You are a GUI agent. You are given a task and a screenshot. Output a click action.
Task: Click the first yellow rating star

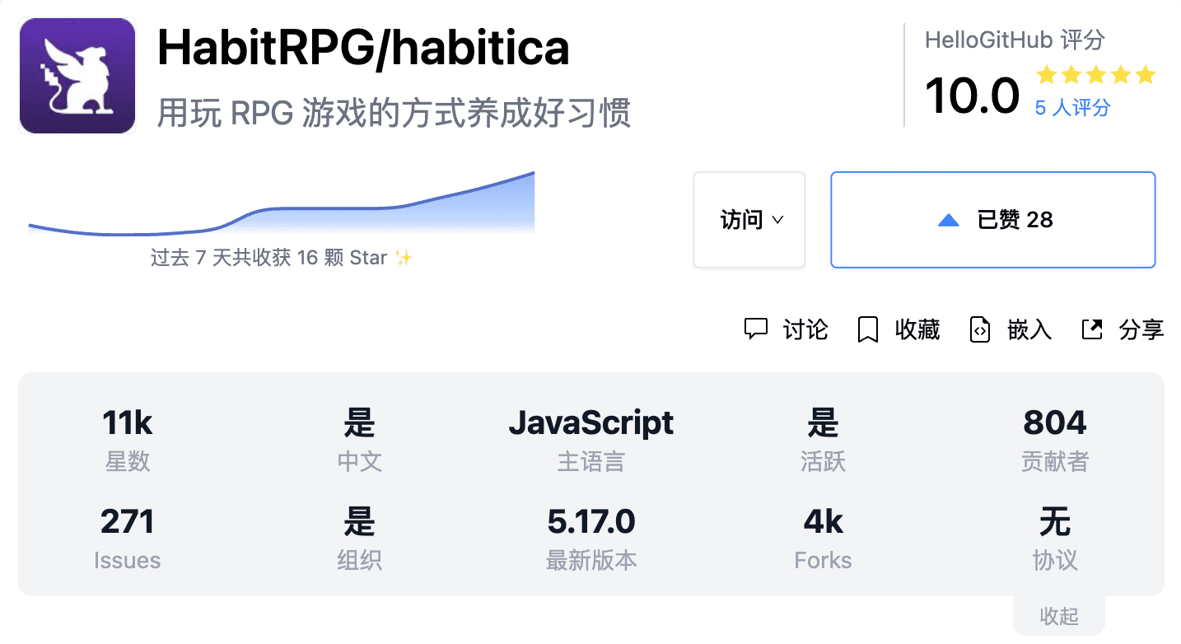coord(1046,75)
